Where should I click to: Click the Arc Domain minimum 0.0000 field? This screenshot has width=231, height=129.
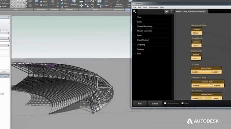click(195, 99)
